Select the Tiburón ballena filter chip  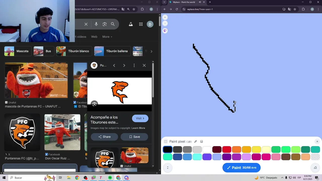(112, 51)
